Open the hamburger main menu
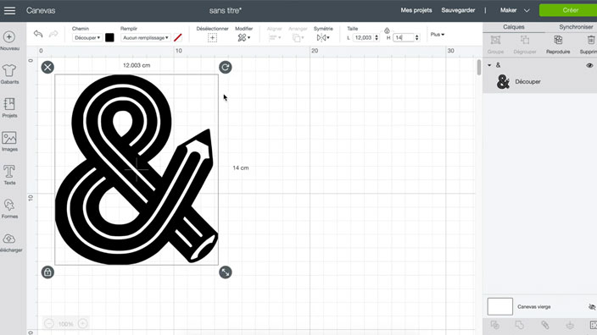597x335 pixels. click(x=9, y=10)
